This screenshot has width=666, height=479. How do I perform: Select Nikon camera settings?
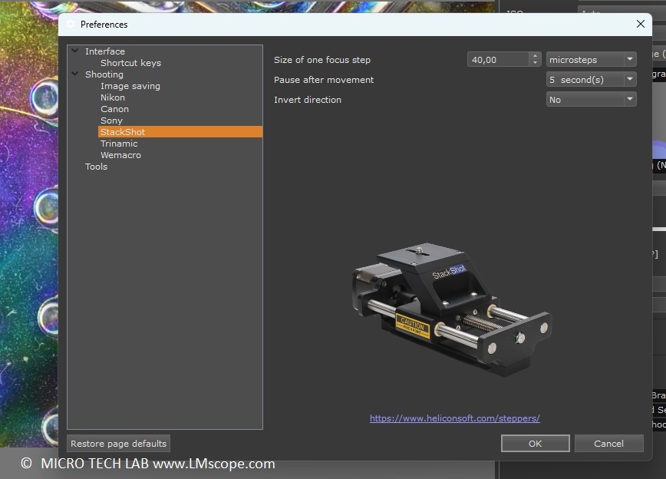[x=112, y=97]
